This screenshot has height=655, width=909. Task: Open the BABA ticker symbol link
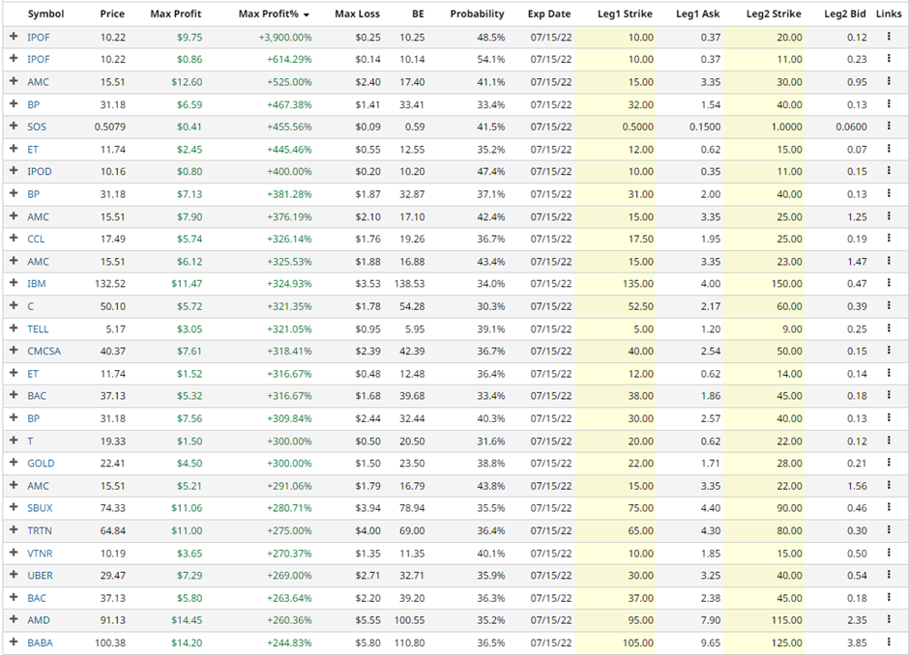click(42, 642)
